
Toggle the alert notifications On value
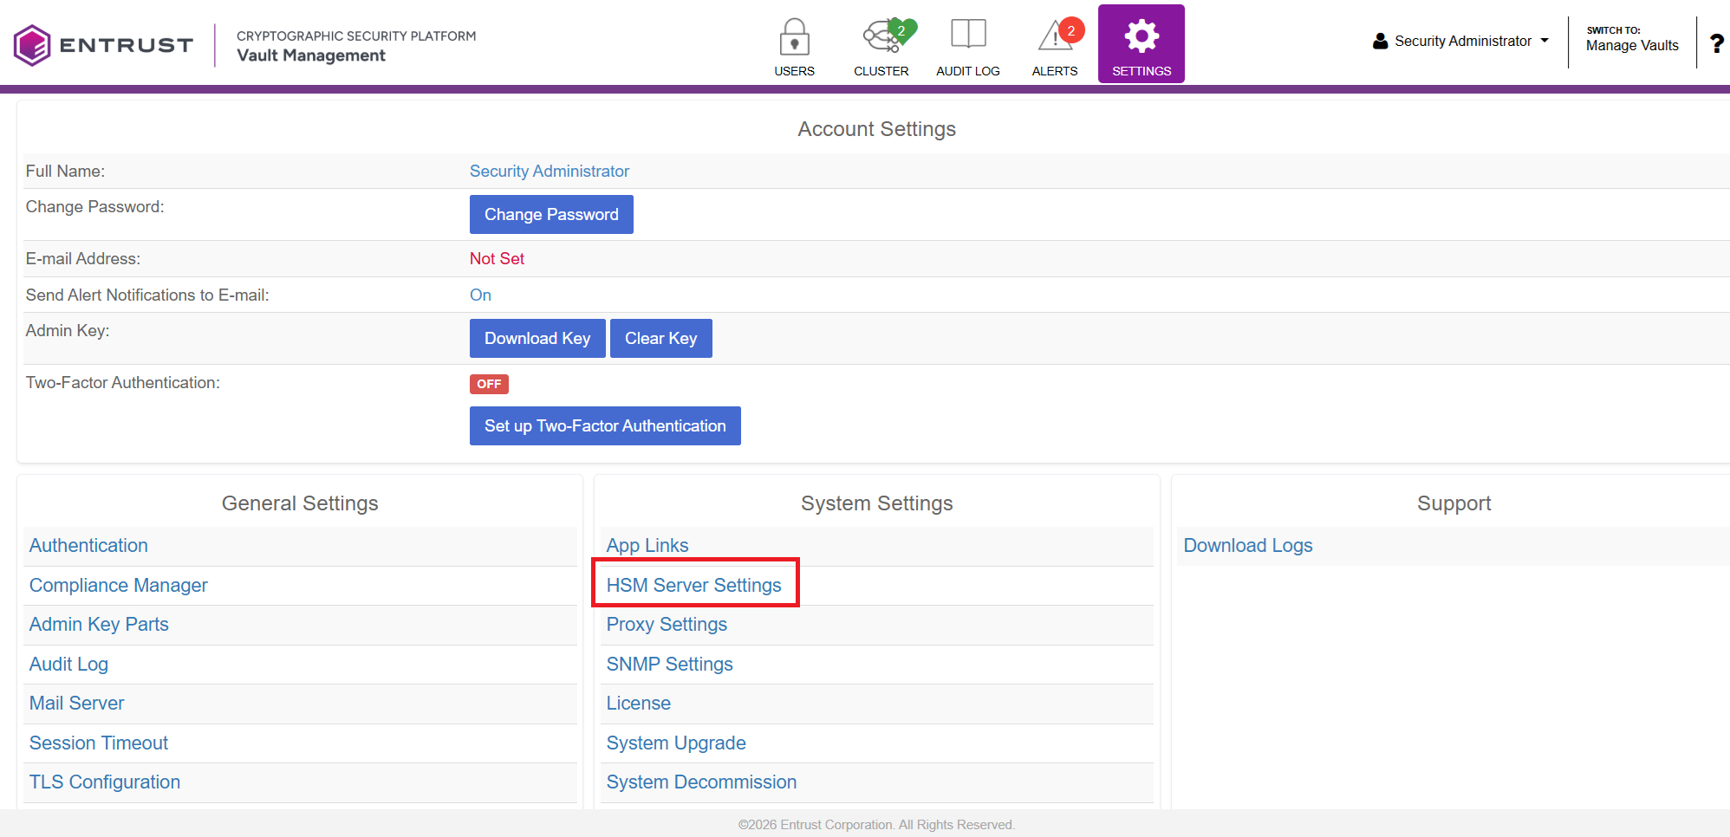tap(480, 295)
